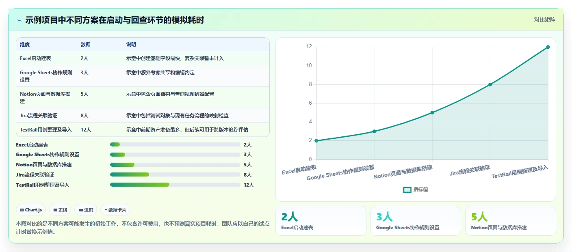Click the chart data point for TestRail用例整理及导入
Viewport: 572px width, 252px height.
(x=548, y=47)
